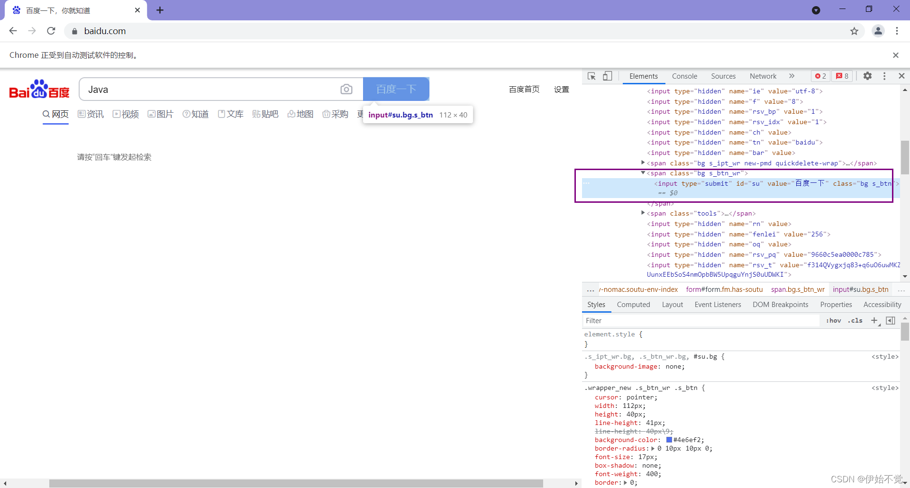Image resolution: width=910 pixels, height=488 pixels.
Task: Activate the element inspector picker
Action: coord(591,76)
